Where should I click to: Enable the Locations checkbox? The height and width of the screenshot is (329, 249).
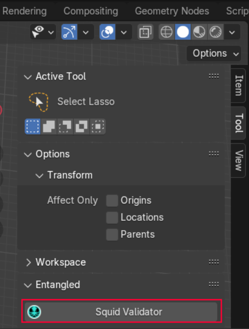click(112, 217)
